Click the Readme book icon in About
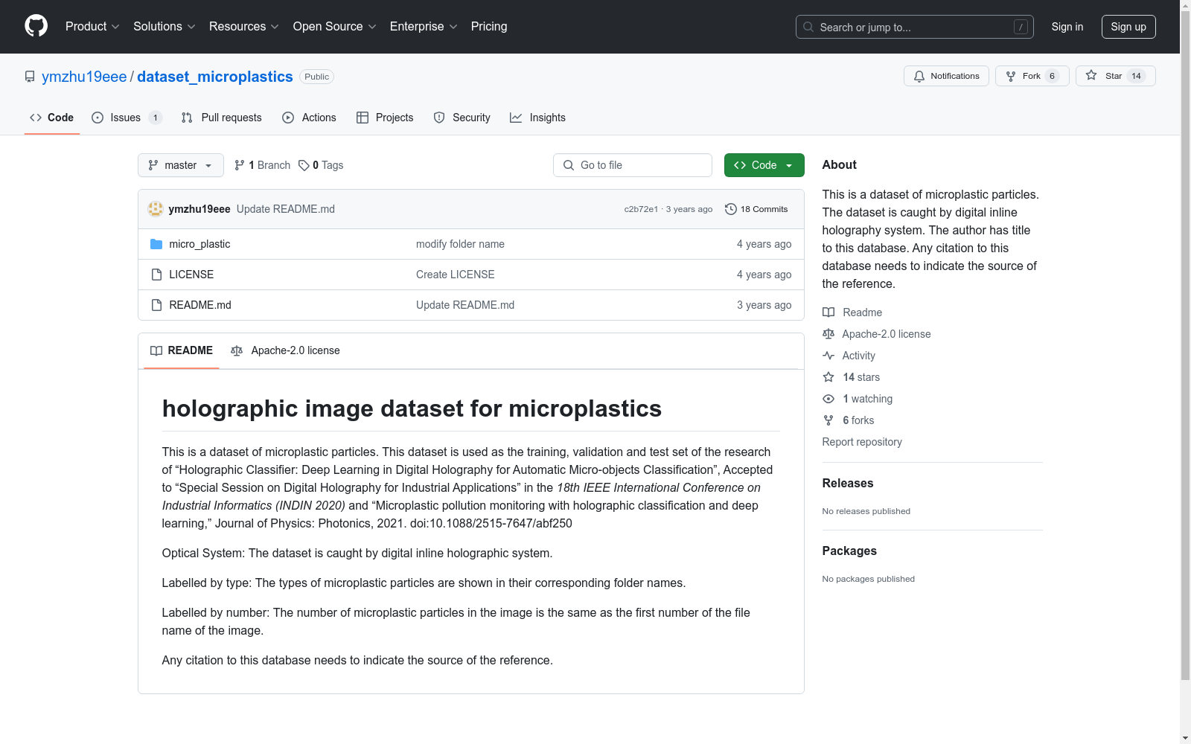 click(828, 312)
